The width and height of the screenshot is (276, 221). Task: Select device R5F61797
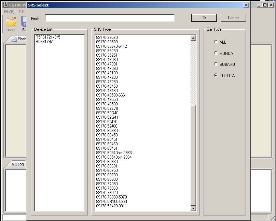44,42
